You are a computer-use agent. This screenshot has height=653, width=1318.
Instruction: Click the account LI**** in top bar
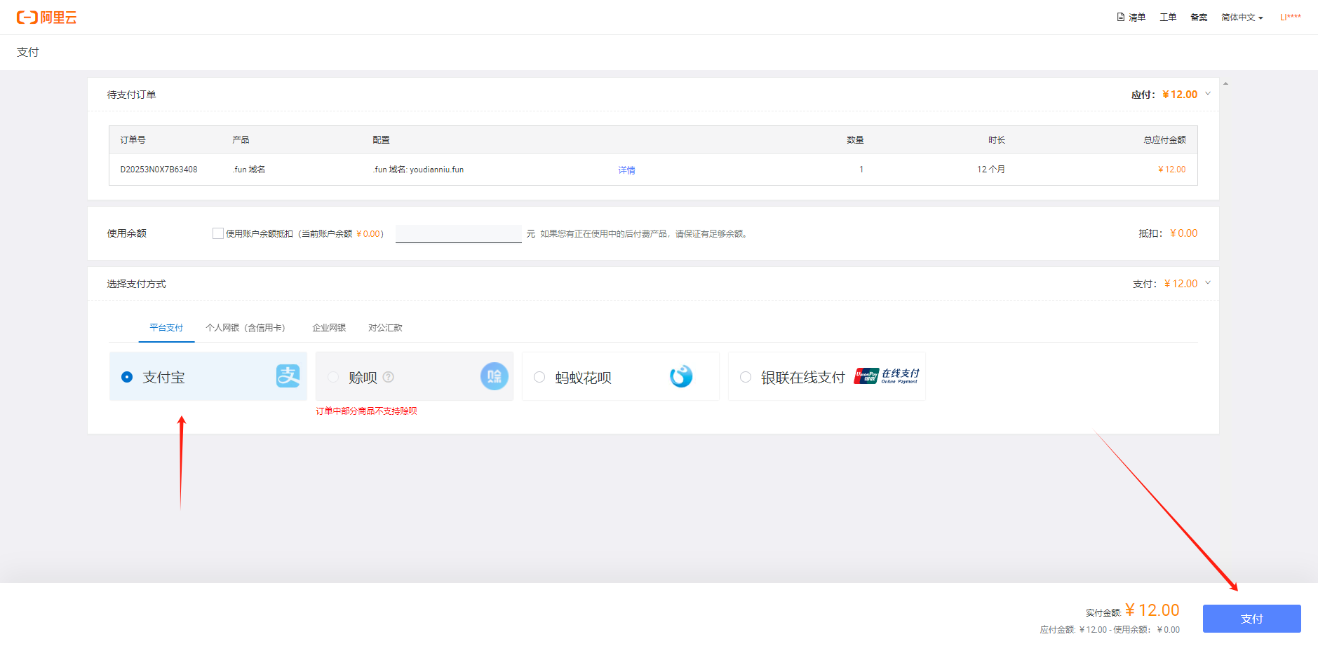pos(1291,17)
